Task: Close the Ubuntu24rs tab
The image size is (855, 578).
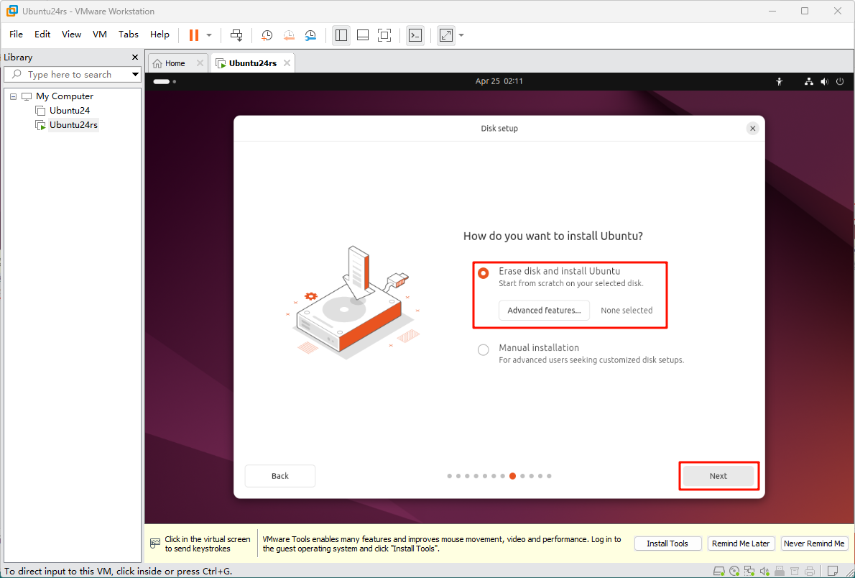Action: (287, 63)
